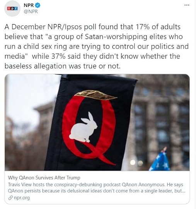This screenshot has width=196, height=209.
Task: Click the gold crown atop the Q
Action: [95, 95]
